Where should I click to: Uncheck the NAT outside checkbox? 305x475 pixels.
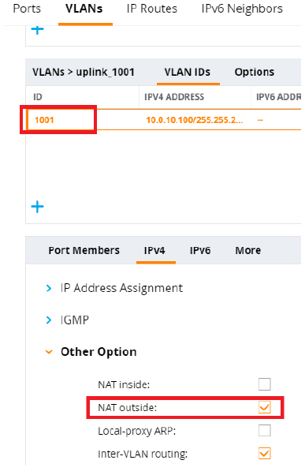point(265,407)
